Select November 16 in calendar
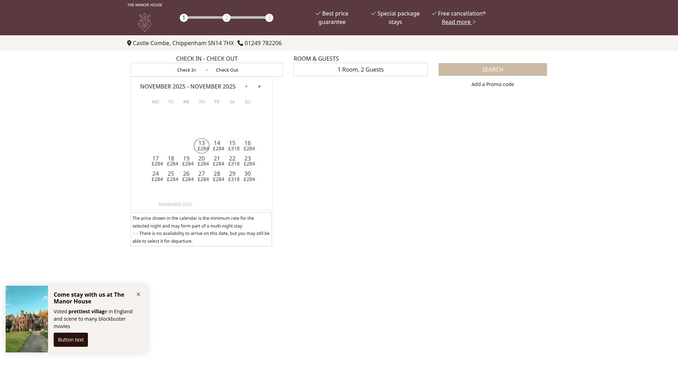This screenshot has height=381, width=678. pos(248,146)
